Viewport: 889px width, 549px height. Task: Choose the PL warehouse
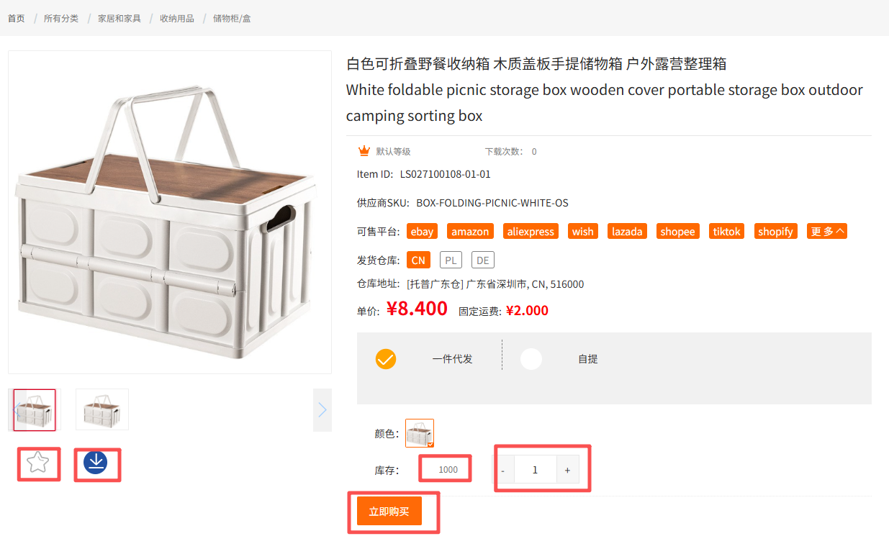click(451, 260)
